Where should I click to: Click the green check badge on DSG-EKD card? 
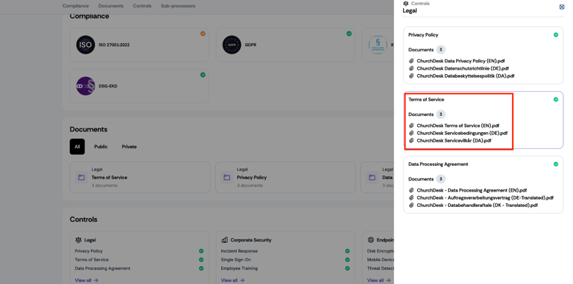(203, 75)
